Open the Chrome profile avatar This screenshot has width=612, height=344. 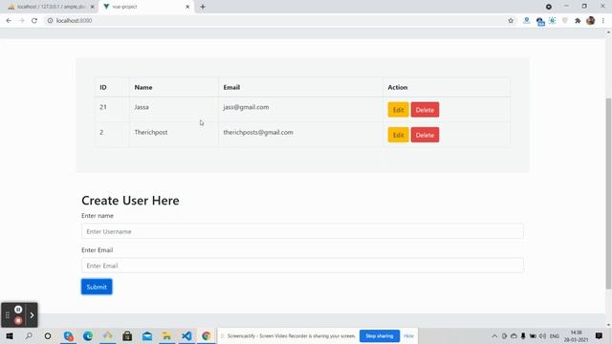pyautogui.click(x=591, y=21)
